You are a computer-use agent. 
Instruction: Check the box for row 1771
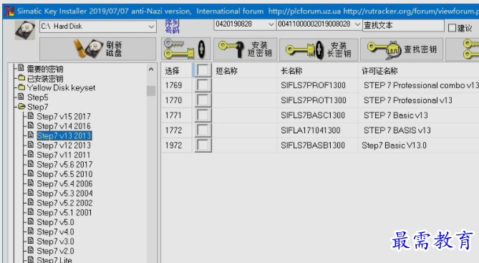coord(203,115)
